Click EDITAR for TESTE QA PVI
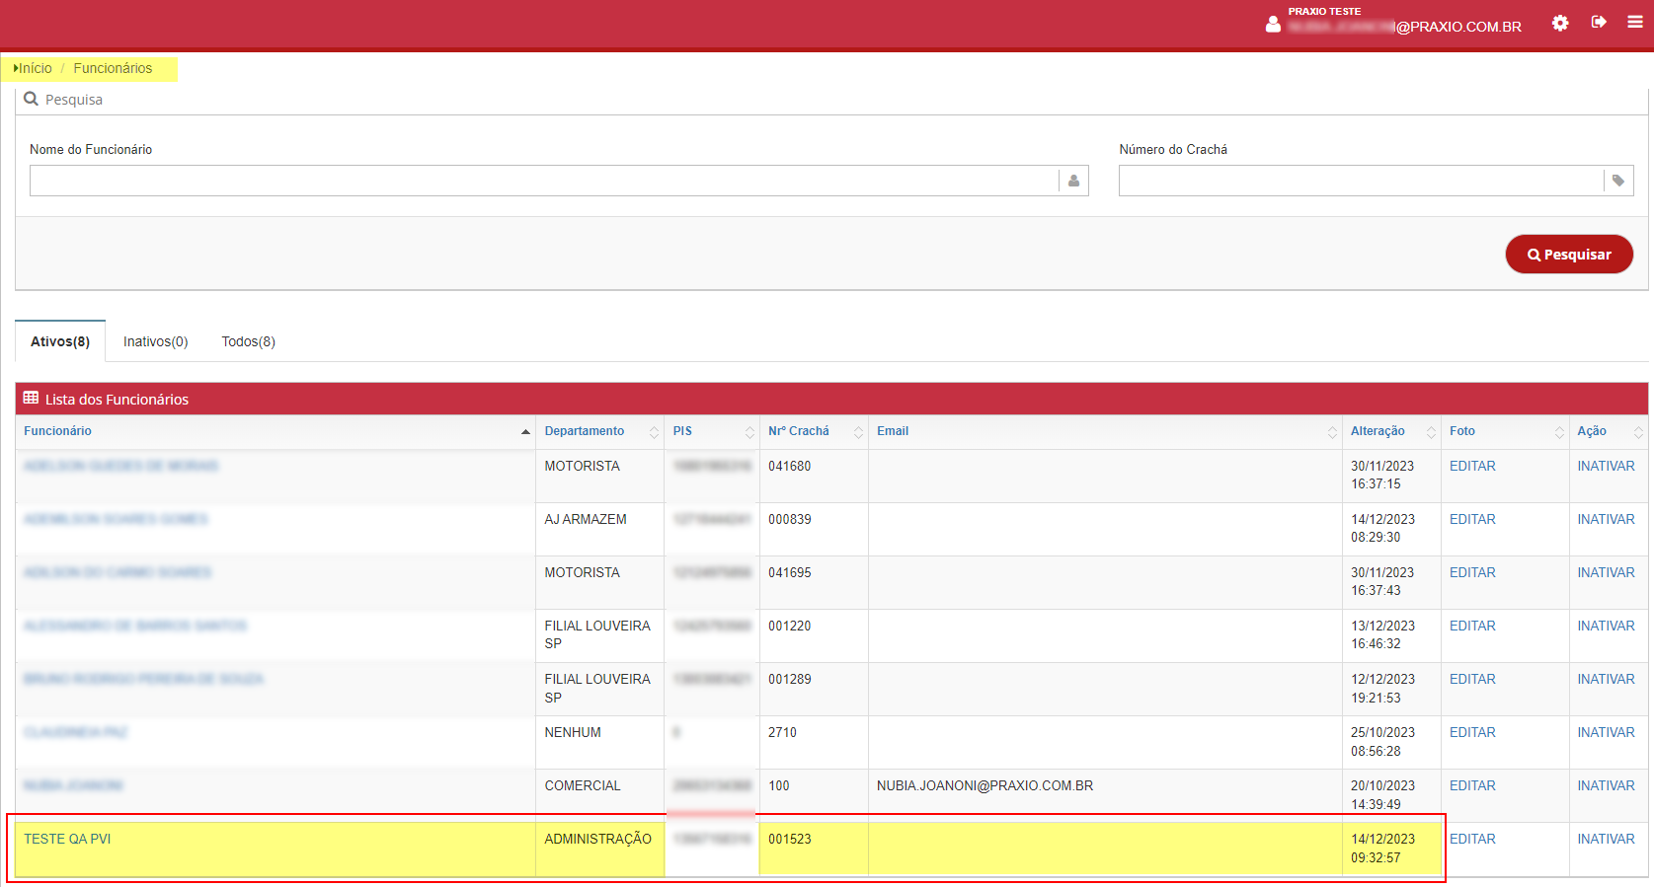 (x=1472, y=839)
